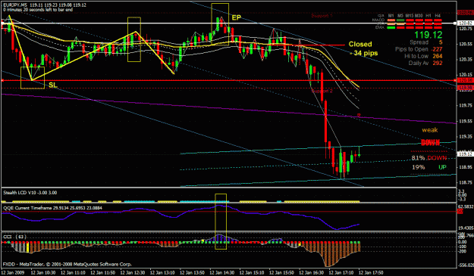Viewport: 474px width, 276px height.
Task: Click the MACD row label in signal panel
Action: [378, 20]
